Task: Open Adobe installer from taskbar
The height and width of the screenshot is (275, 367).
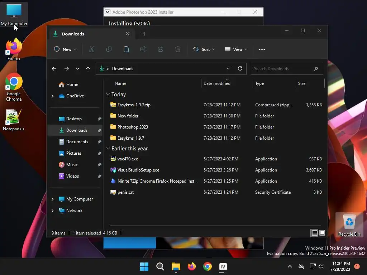Action: click(x=223, y=266)
